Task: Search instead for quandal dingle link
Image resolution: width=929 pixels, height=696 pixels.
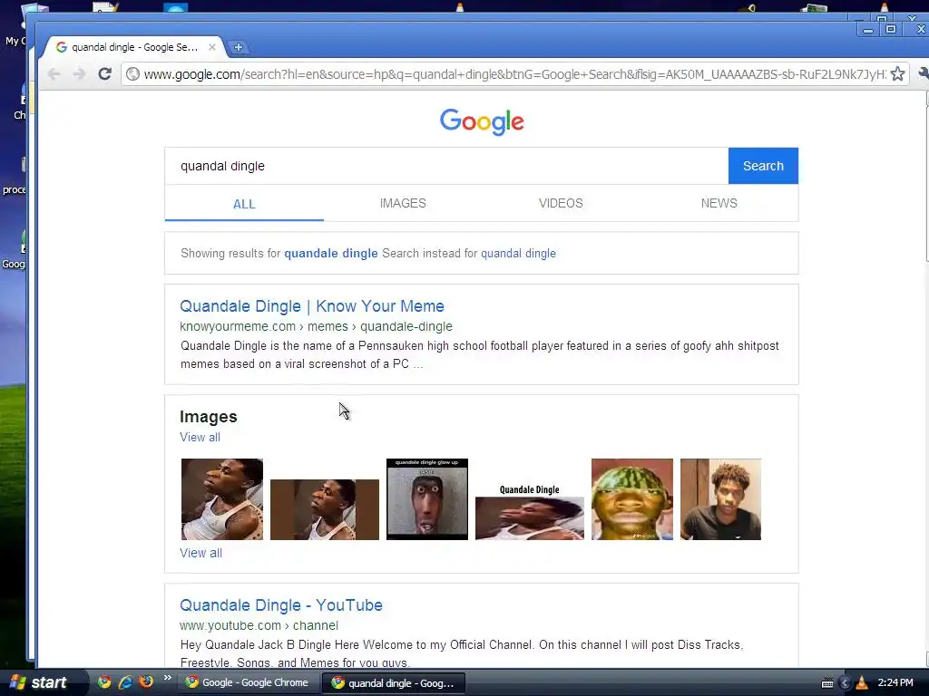Action: pyautogui.click(x=518, y=254)
